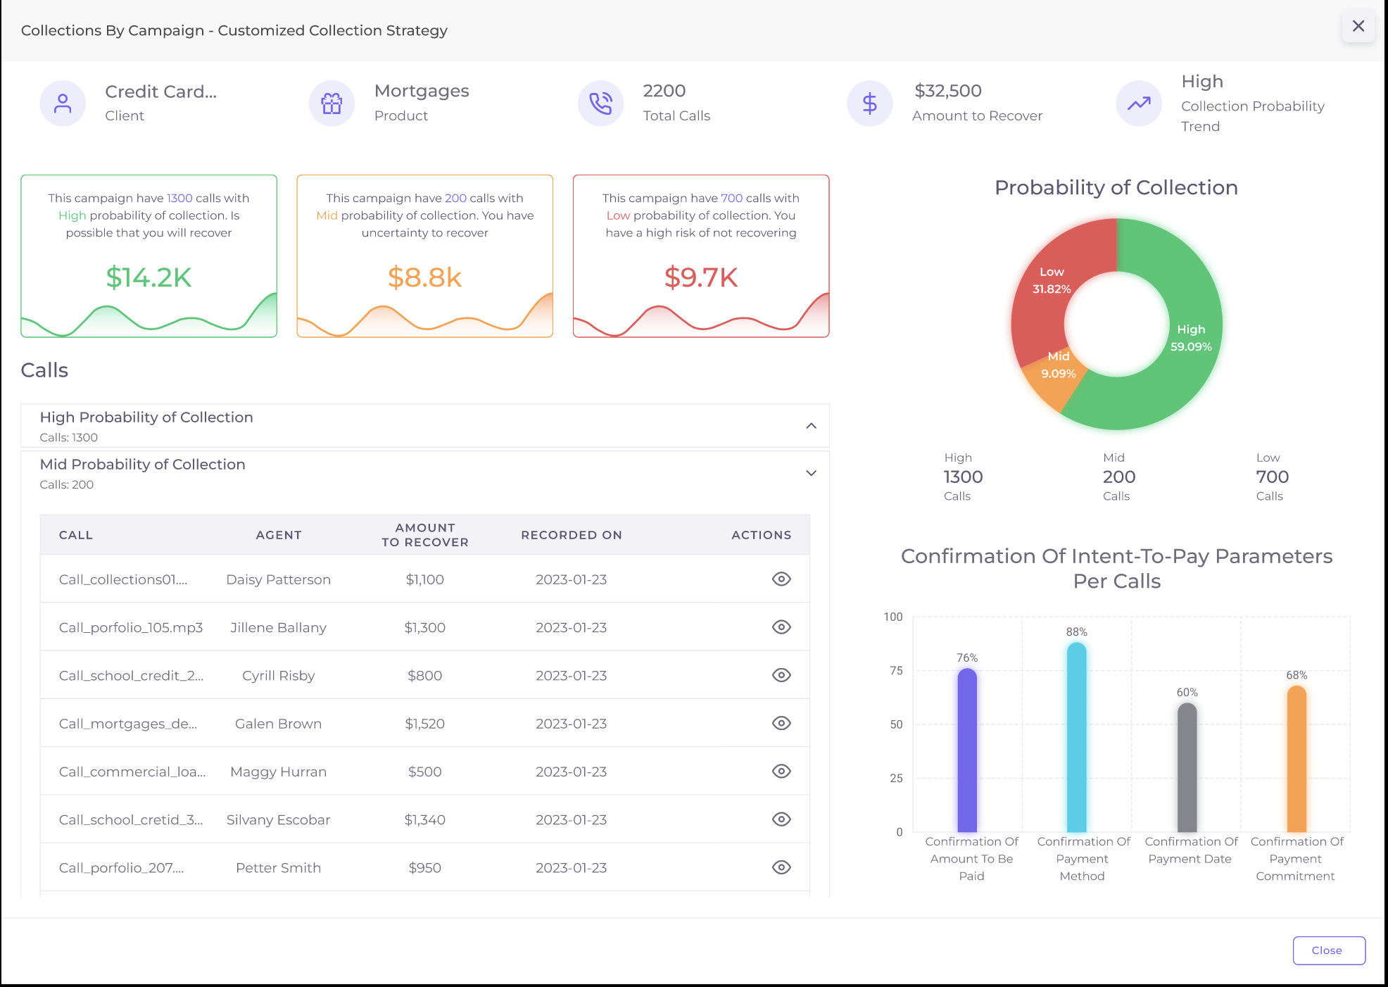Close the dialog with the X button
The width and height of the screenshot is (1388, 987).
click(1358, 26)
